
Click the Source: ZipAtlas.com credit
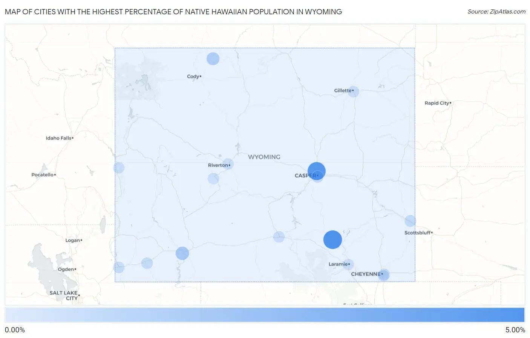[x=496, y=12]
